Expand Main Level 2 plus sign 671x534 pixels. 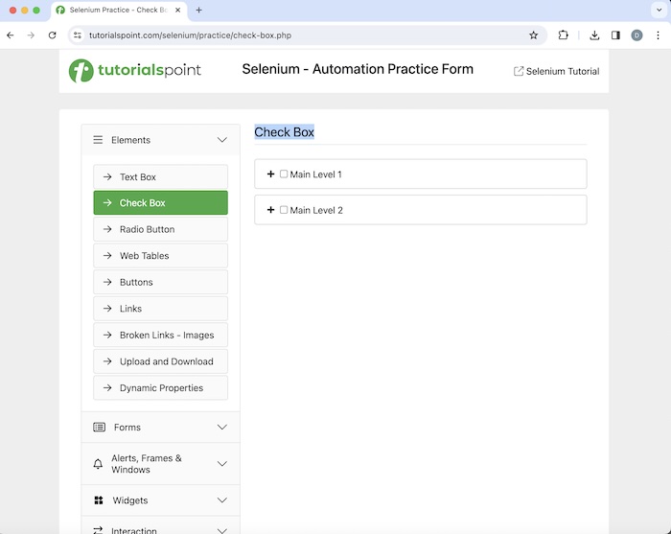pyautogui.click(x=270, y=210)
